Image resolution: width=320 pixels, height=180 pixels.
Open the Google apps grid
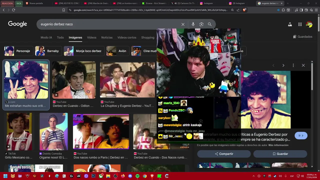coord(300,24)
